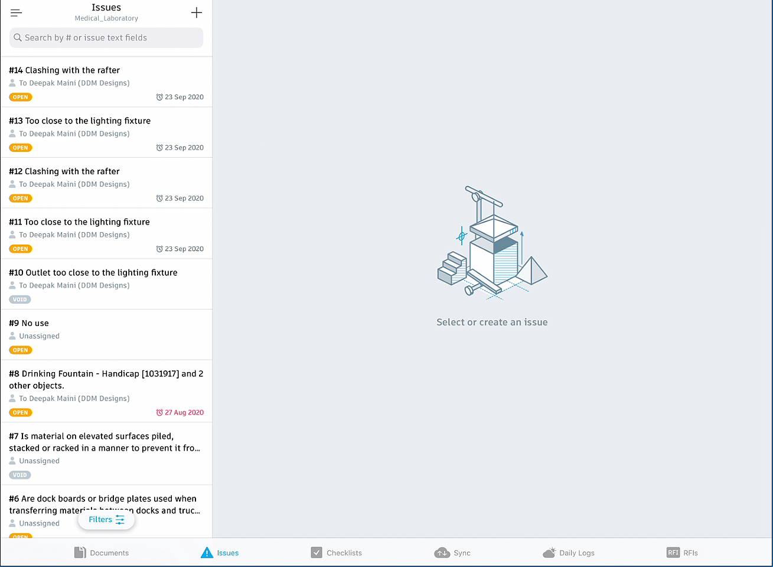The image size is (773, 567).
Task: Open the Documents tab
Action: click(x=102, y=553)
